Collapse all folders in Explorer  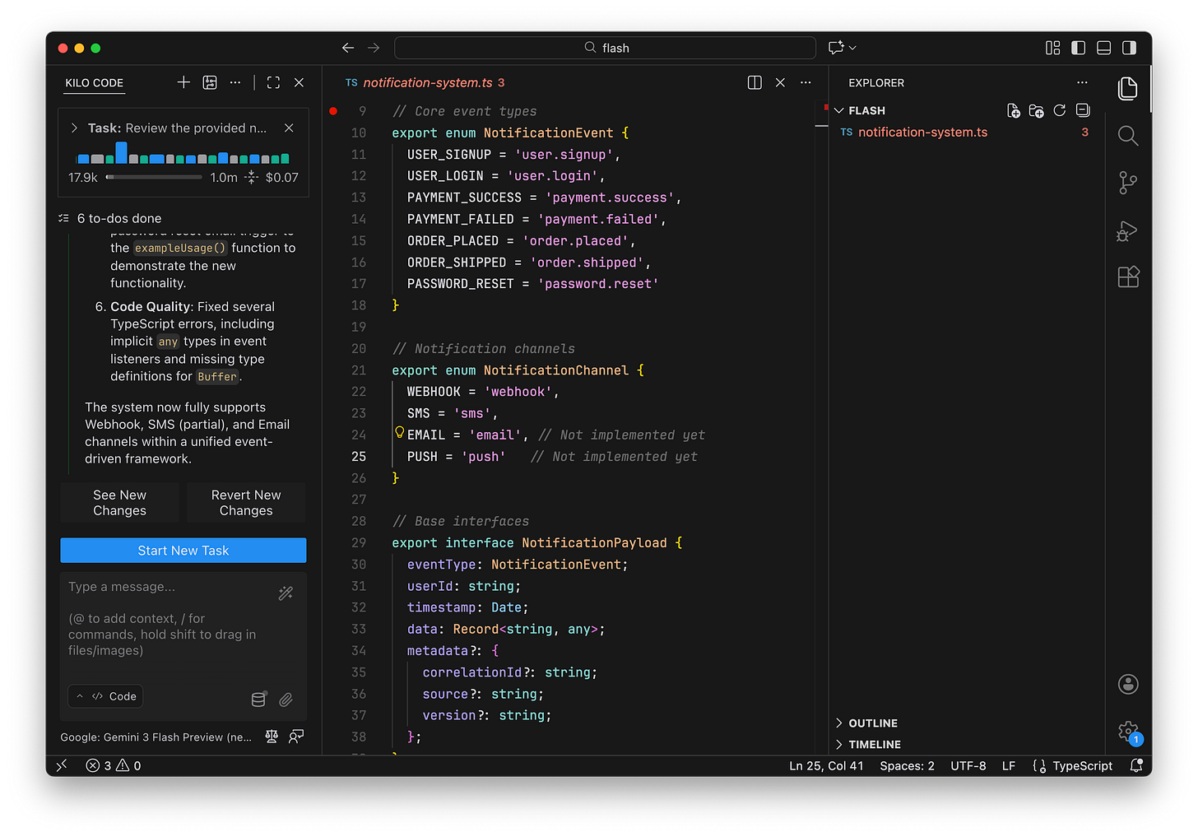[1083, 110]
